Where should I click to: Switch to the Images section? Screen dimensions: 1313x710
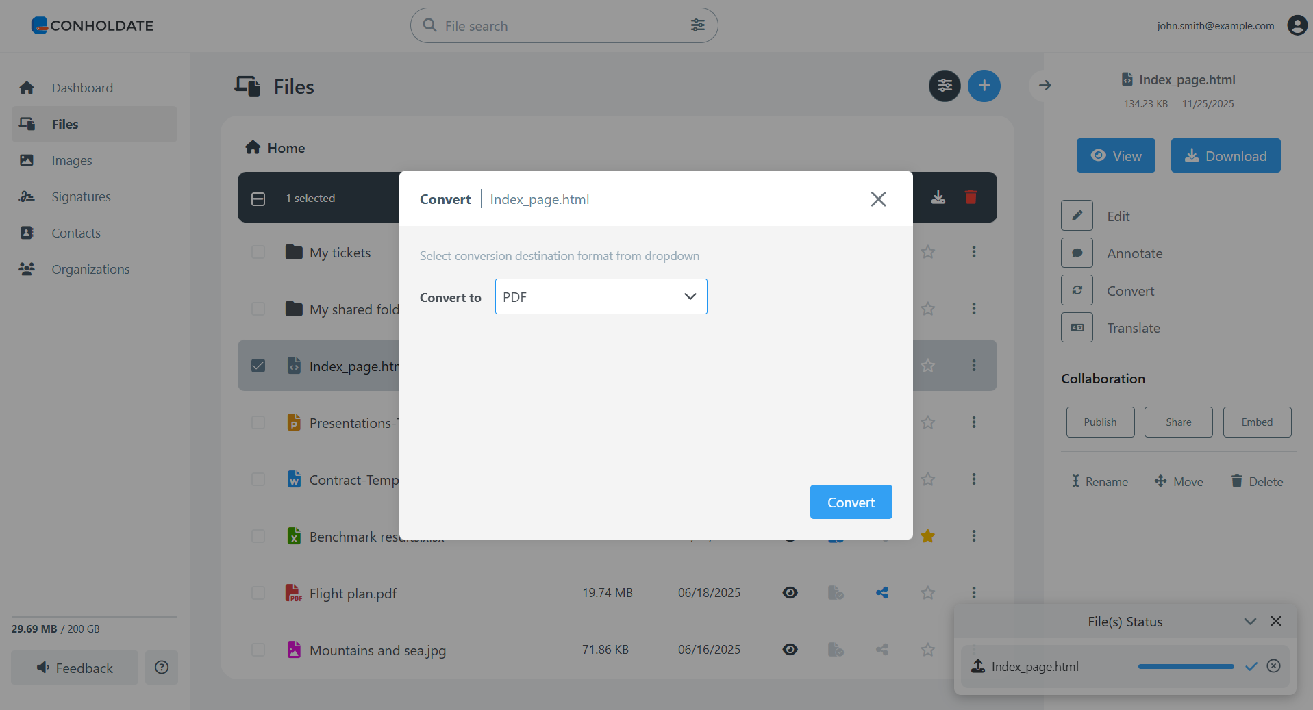pyautogui.click(x=73, y=160)
